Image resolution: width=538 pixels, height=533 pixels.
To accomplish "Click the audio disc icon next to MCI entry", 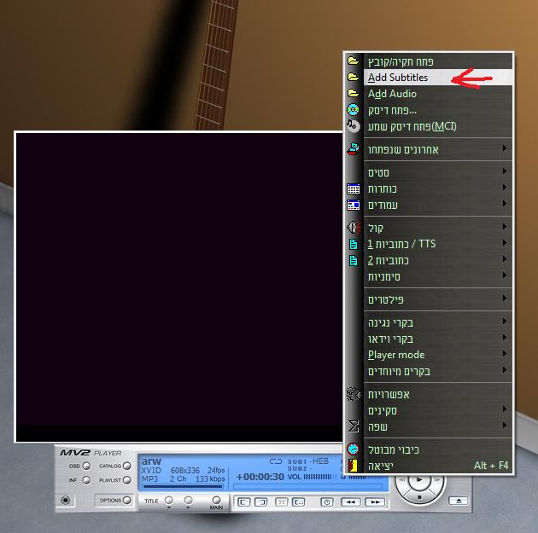I will tap(354, 126).
